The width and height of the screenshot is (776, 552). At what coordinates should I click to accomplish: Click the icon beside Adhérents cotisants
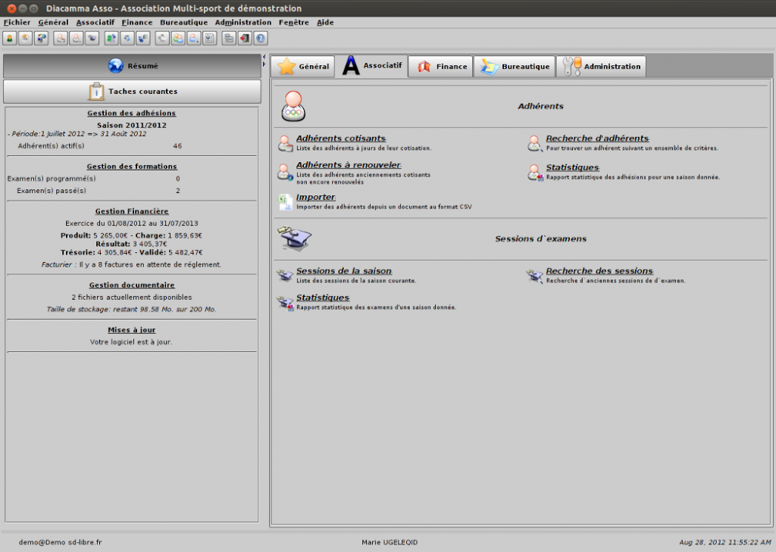tap(285, 143)
